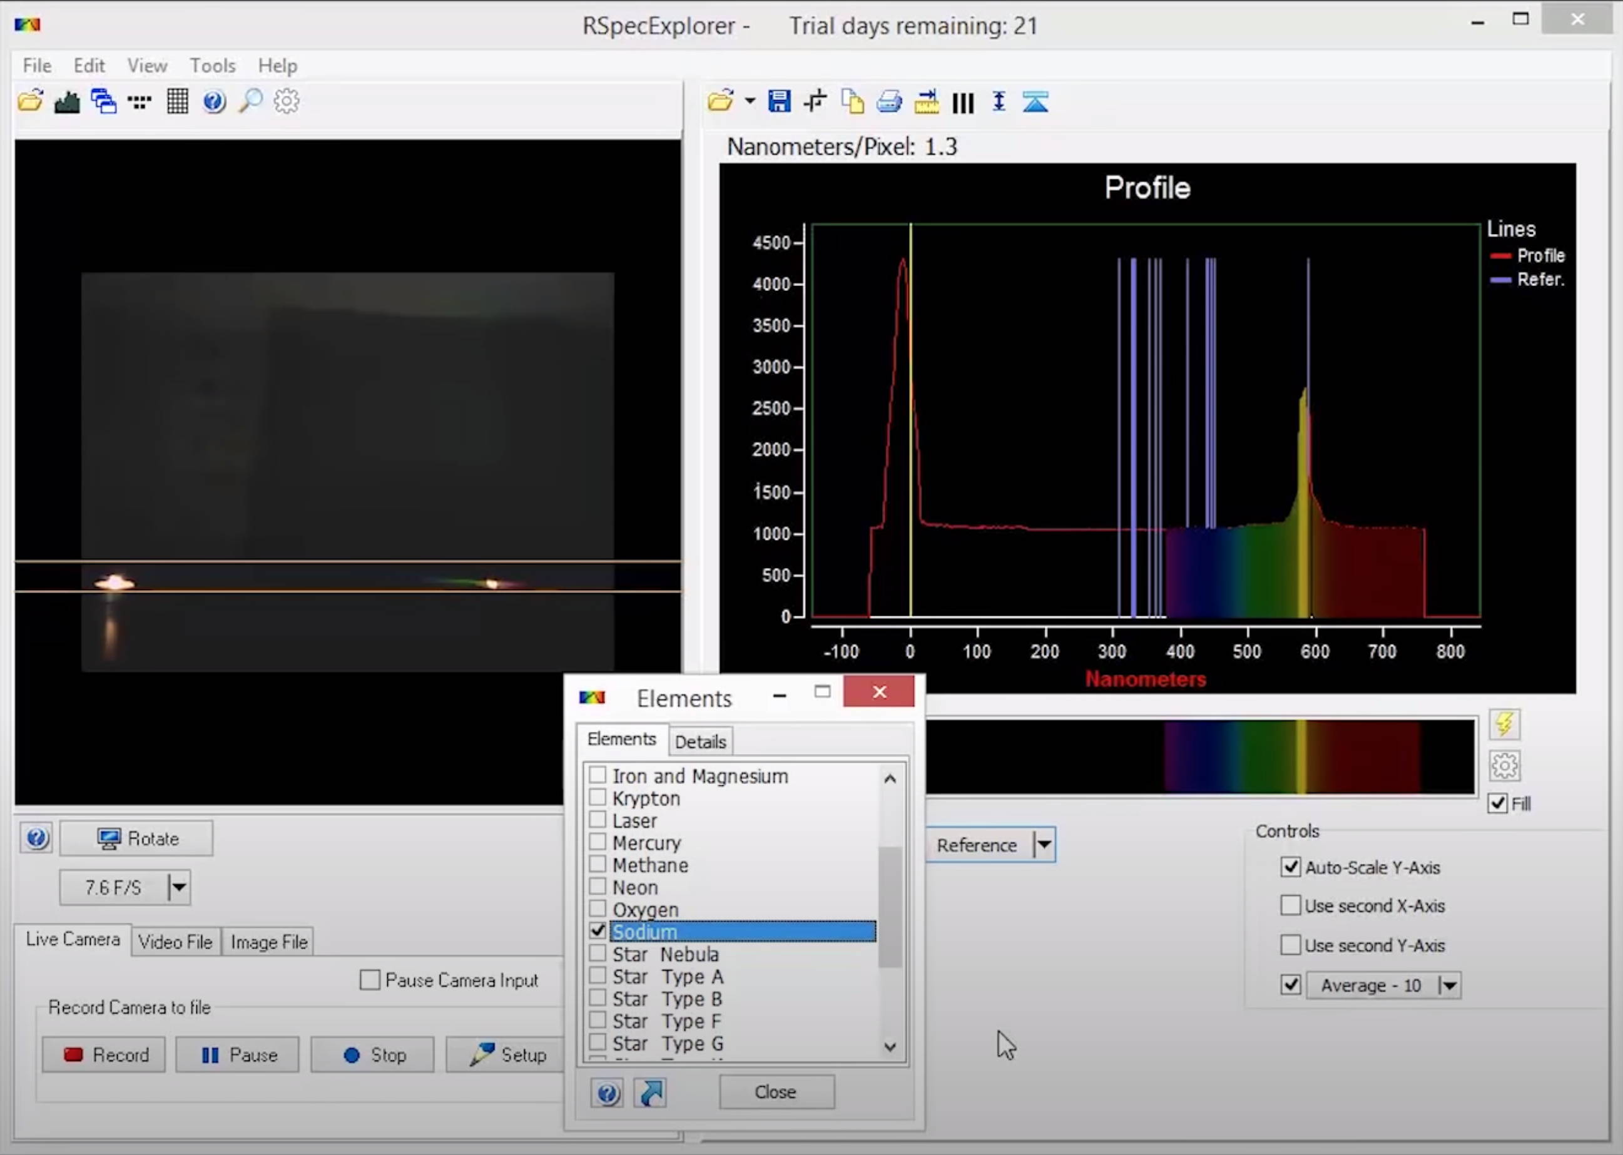Copy profile using the copy icon

(x=852, y=102)
